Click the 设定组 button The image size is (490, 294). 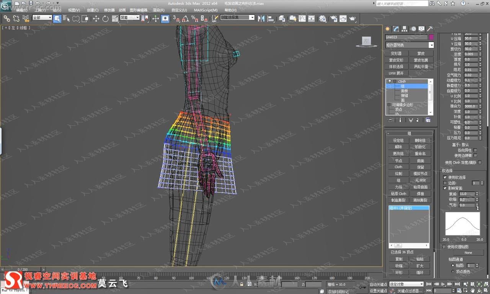pos(398,140)
